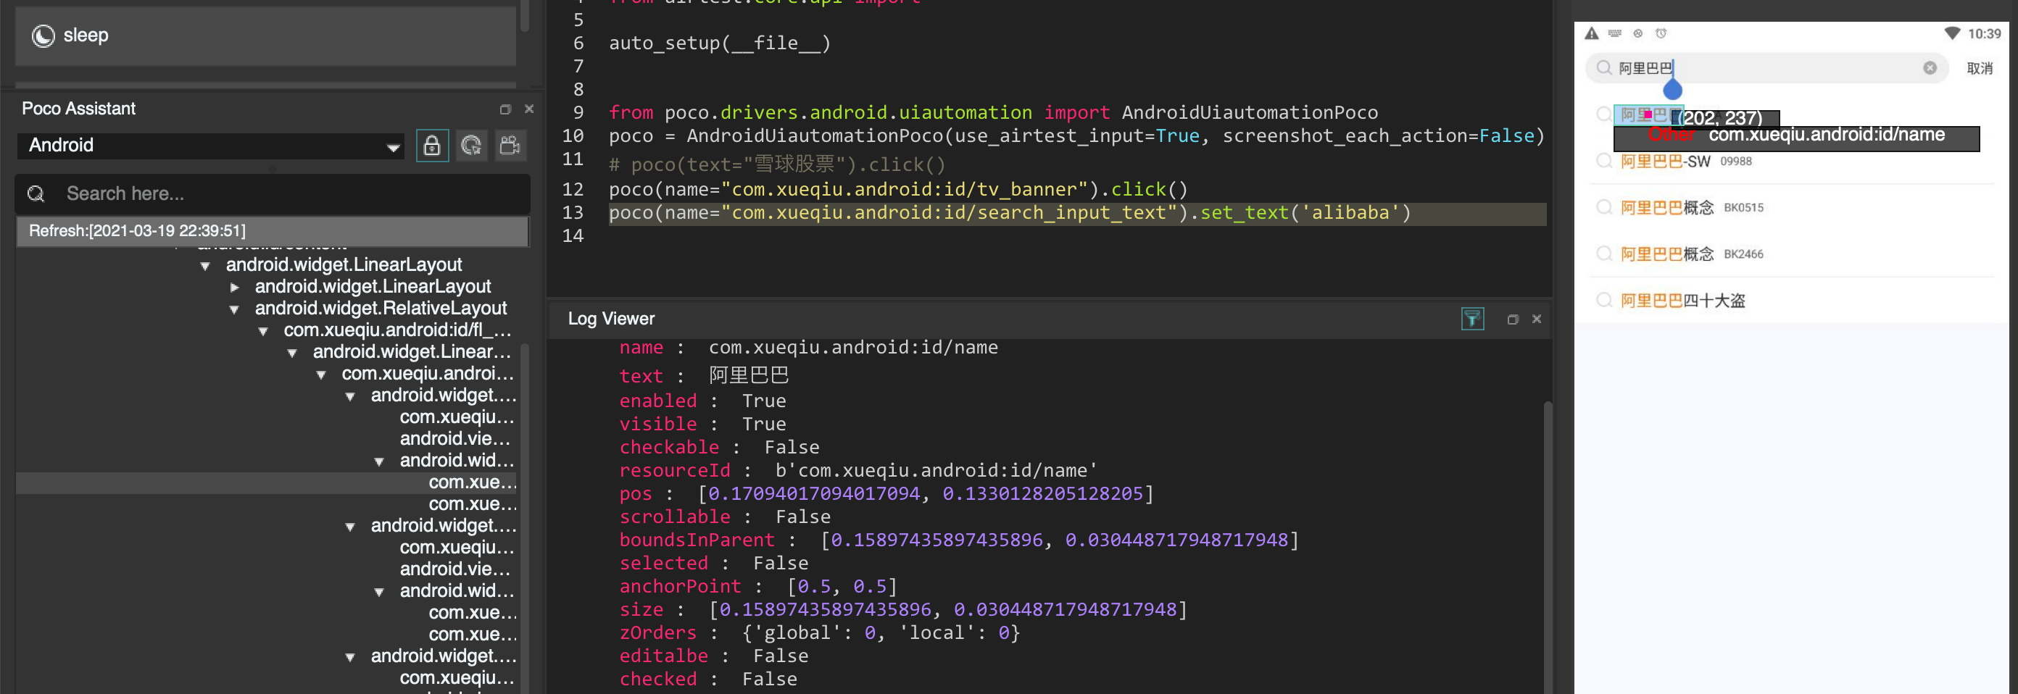2018x694 pixels.
Task: Click the device alarm clock status icon
Action: point(1661,33)
